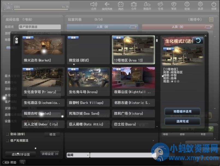Screen dimensions: 220x166
Task: Select the 生化角斗场 (Arena) map thumbnail
Action: pyautogui.click(x=88, y=81)
